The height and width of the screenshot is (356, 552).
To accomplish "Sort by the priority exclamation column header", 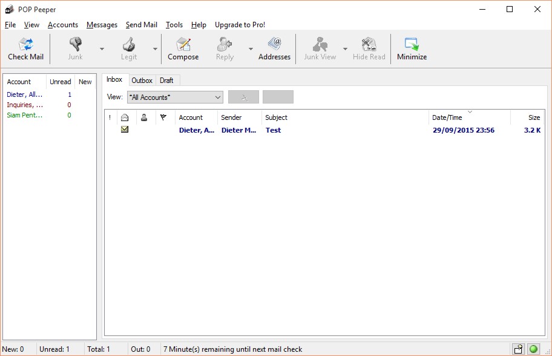I will (110, 117).
